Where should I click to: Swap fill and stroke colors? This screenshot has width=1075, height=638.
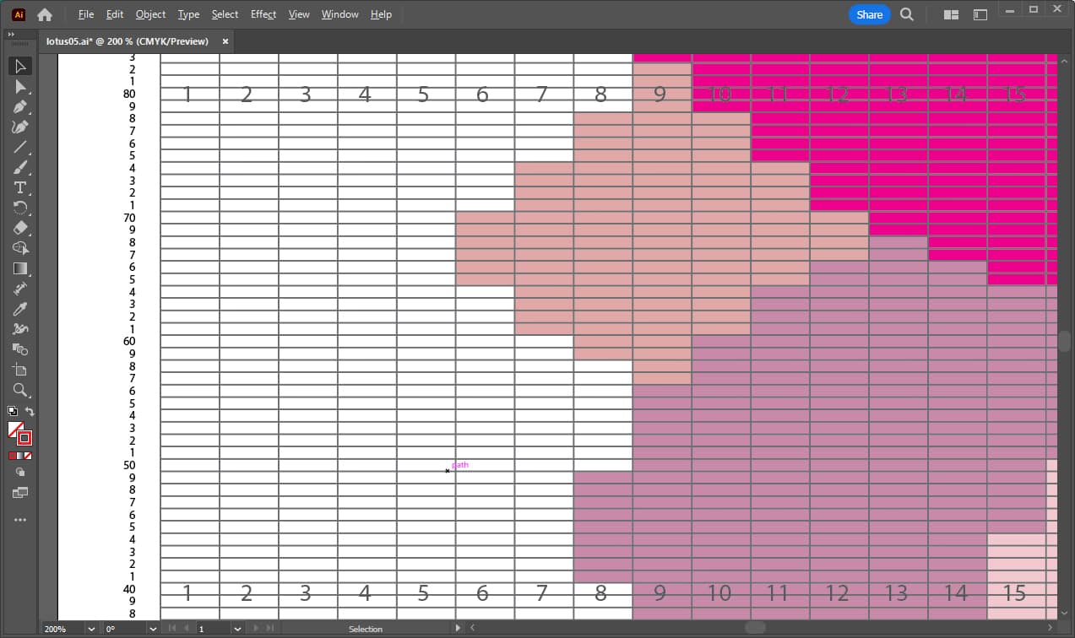pyautogui.click(x=30, y=411)
